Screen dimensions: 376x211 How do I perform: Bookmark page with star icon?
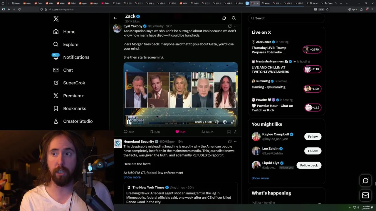(327, 9)
